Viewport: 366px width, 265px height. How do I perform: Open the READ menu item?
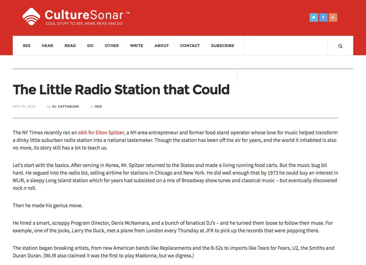(x=70, y=46)
